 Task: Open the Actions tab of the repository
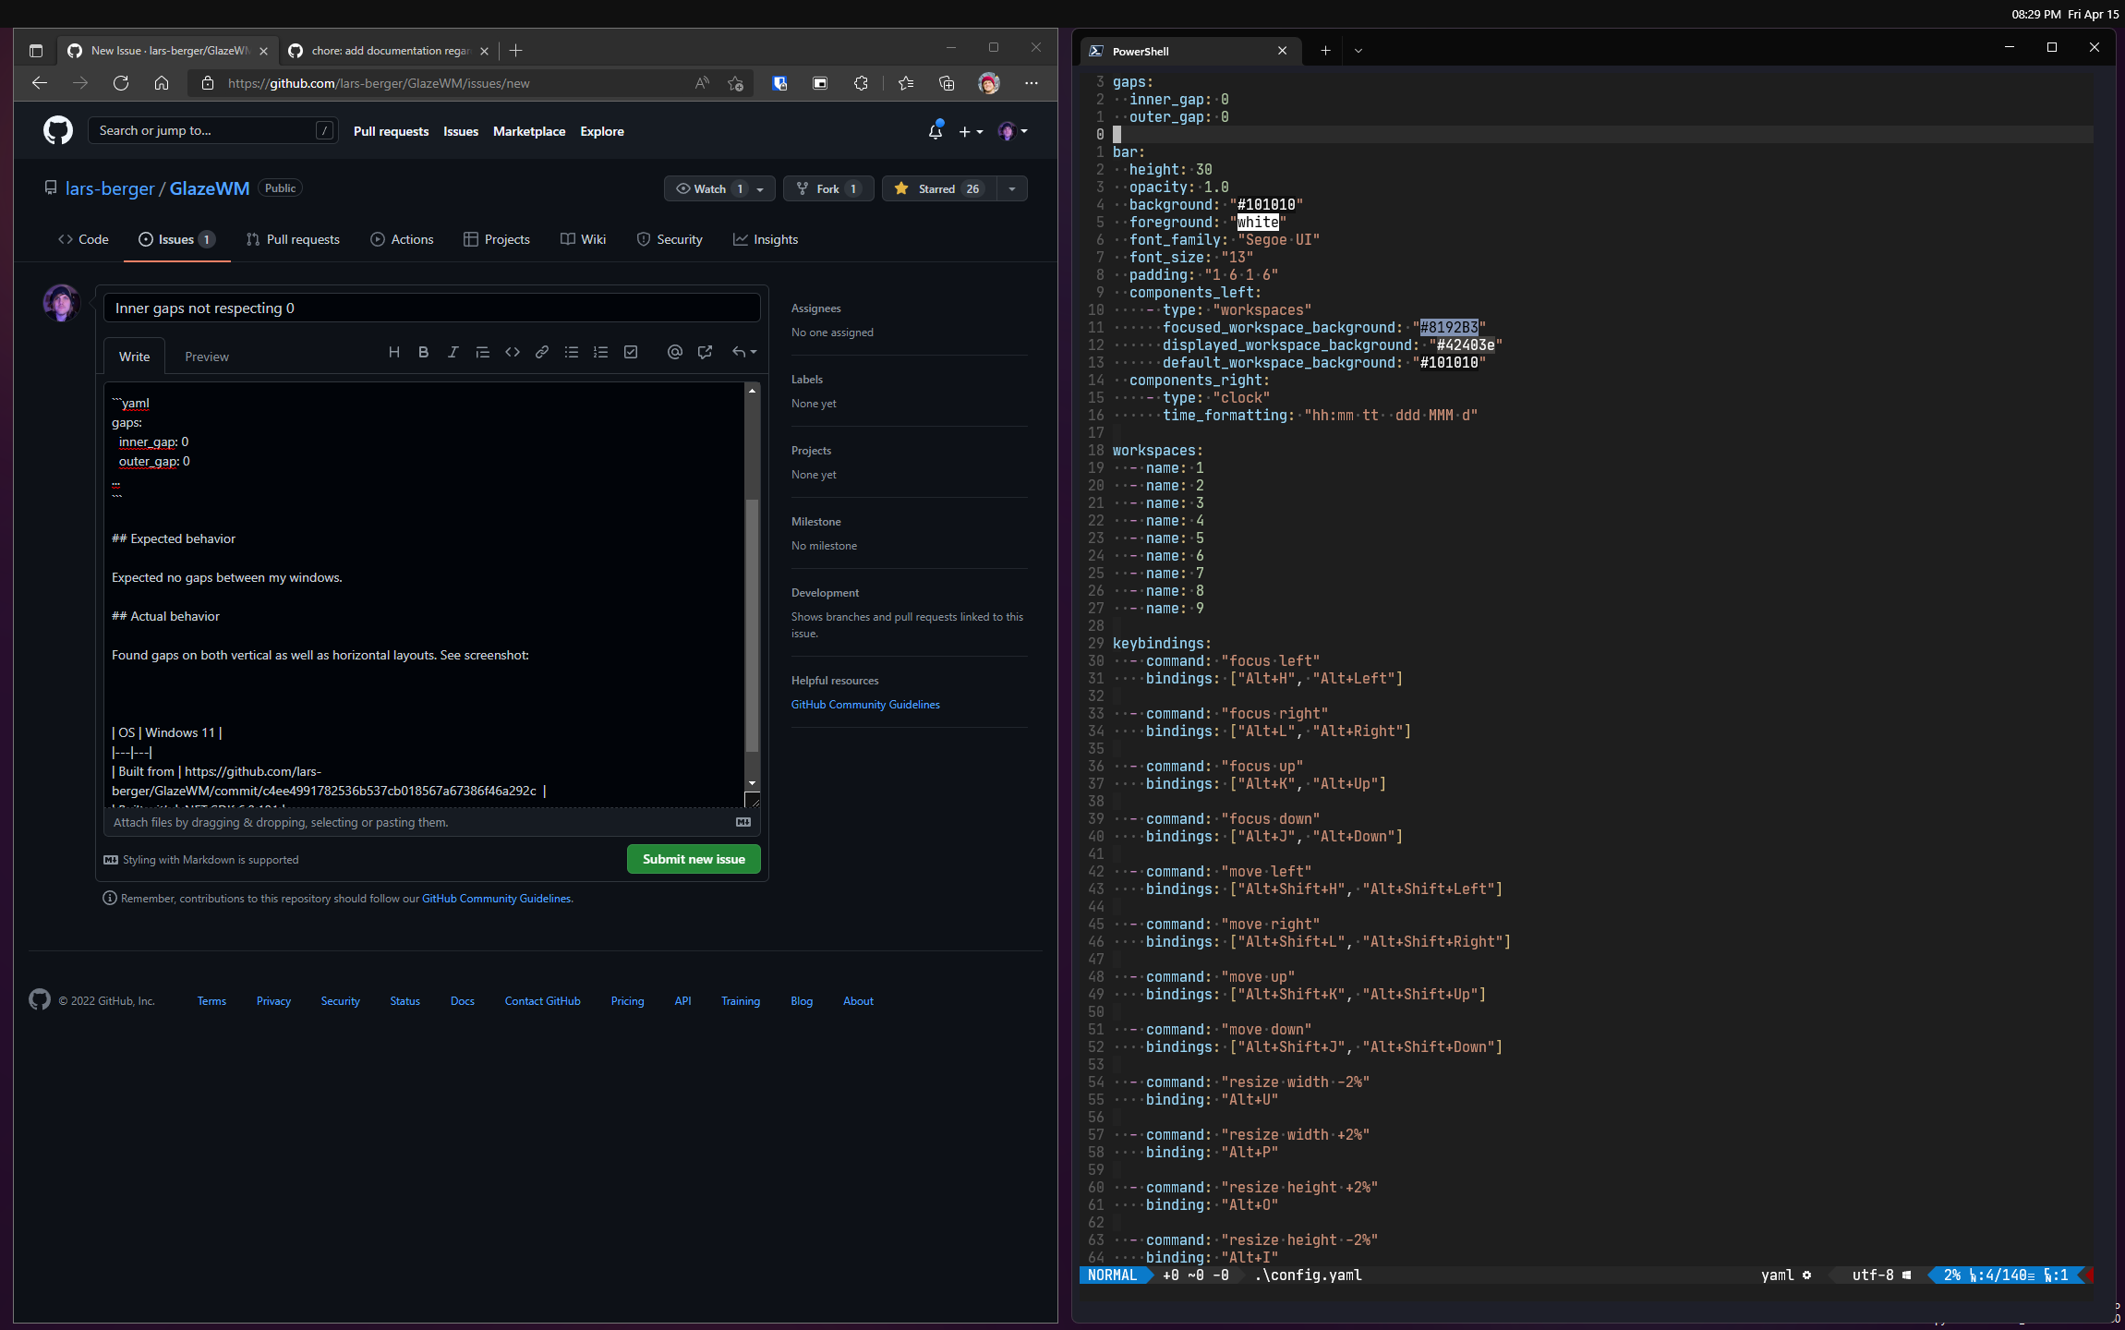pos(402,239)
